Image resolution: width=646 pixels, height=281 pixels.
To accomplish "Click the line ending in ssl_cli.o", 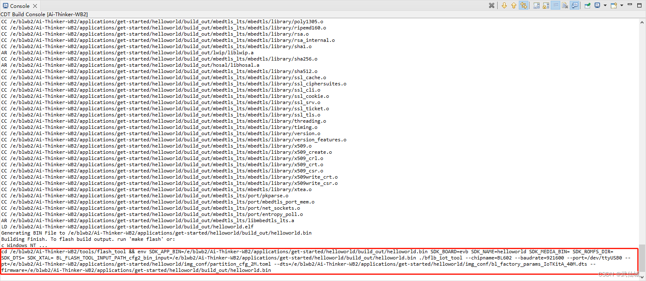I will 160,90.
